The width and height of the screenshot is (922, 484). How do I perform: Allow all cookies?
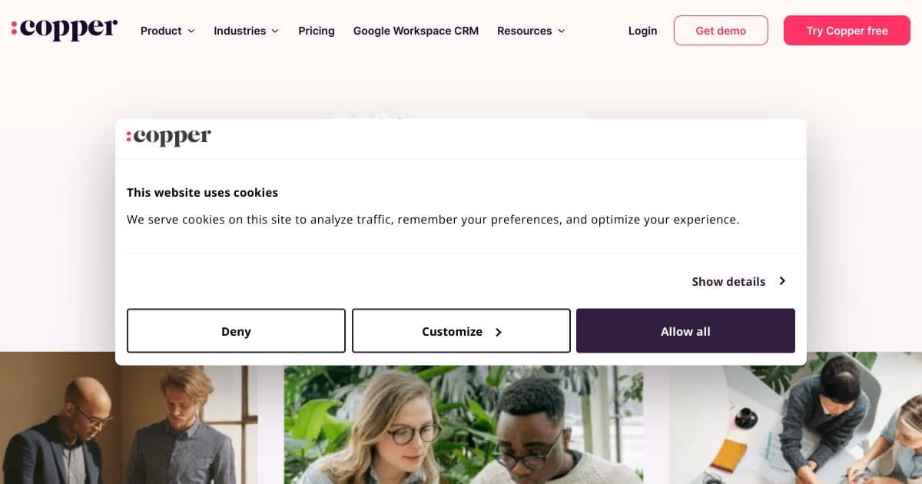click(x=685, y=331)
